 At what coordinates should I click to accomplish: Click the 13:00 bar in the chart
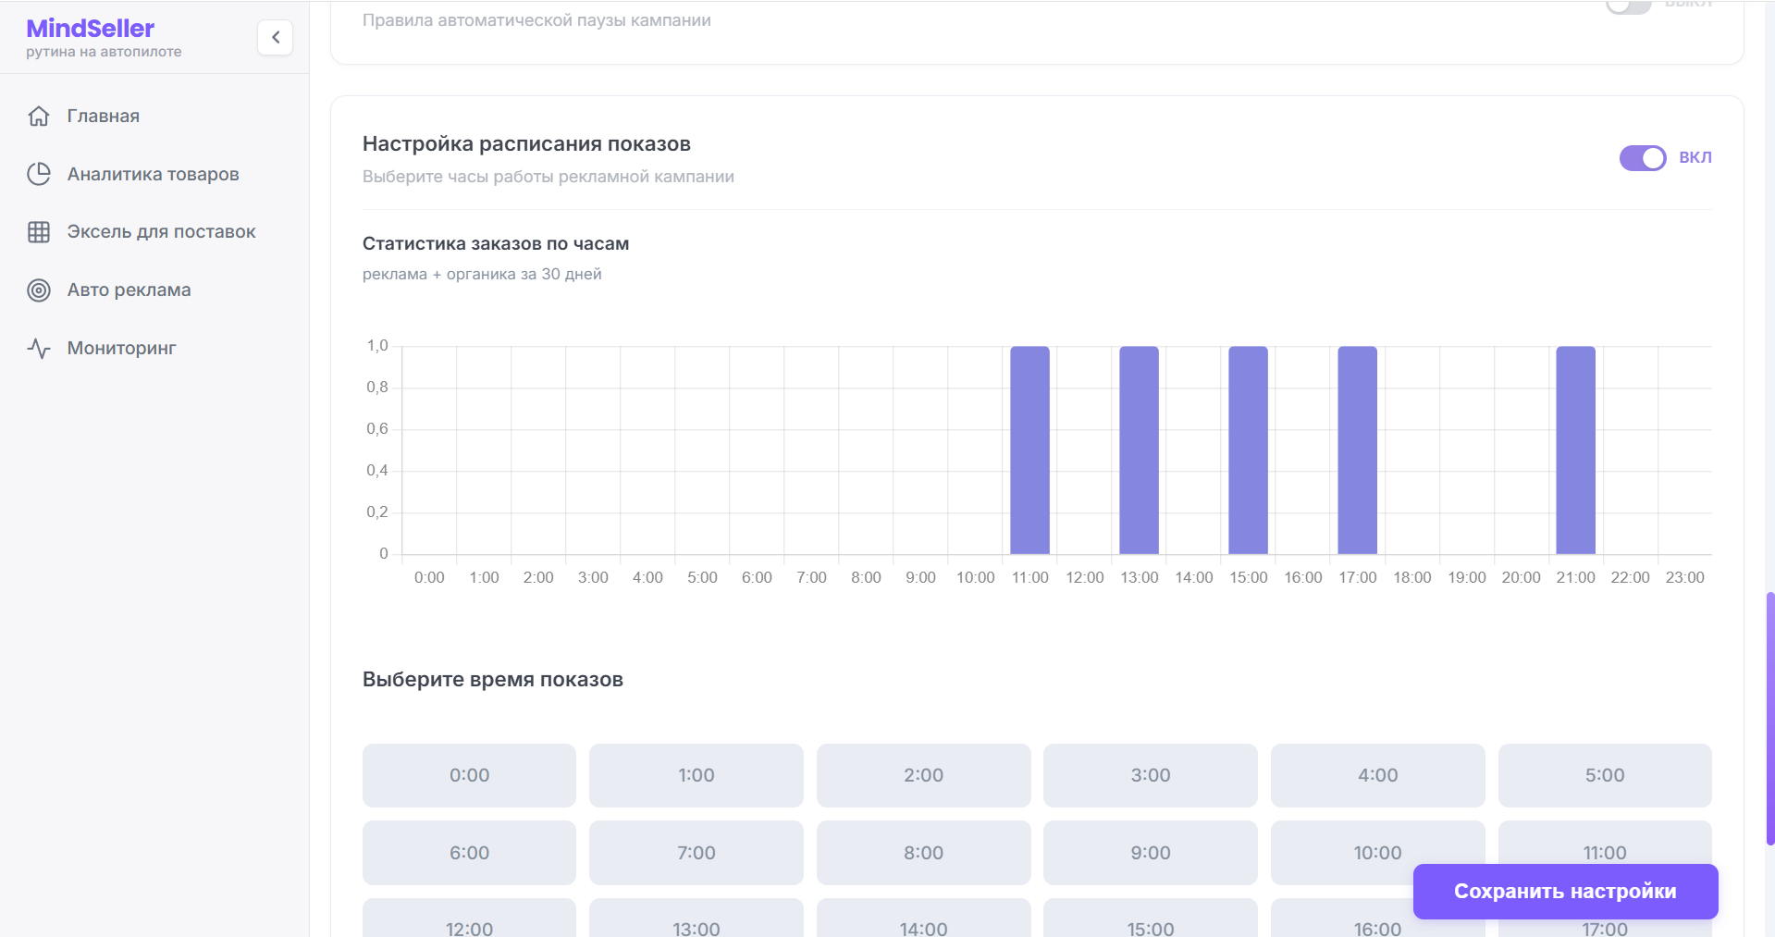[1139, 450]
